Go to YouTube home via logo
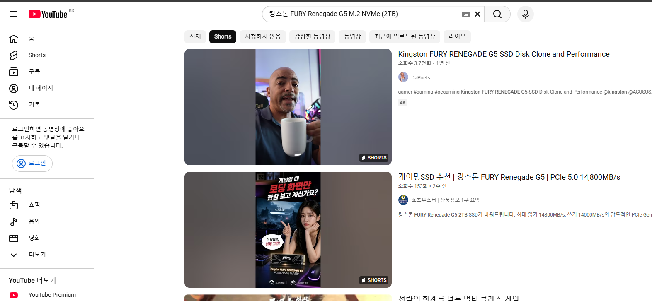This screenshot has height=301, width=652. tap(48, 14)
